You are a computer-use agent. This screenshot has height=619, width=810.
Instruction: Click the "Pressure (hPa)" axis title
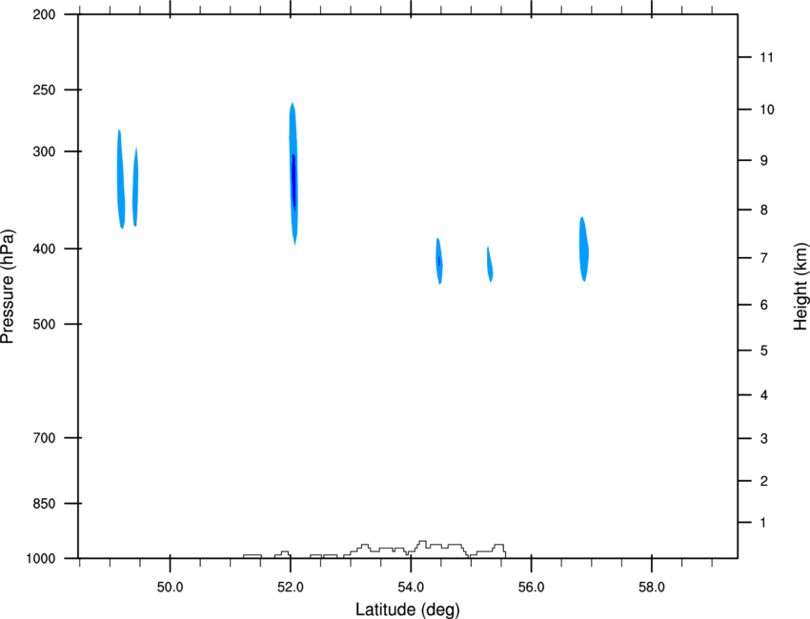point(8,286)
